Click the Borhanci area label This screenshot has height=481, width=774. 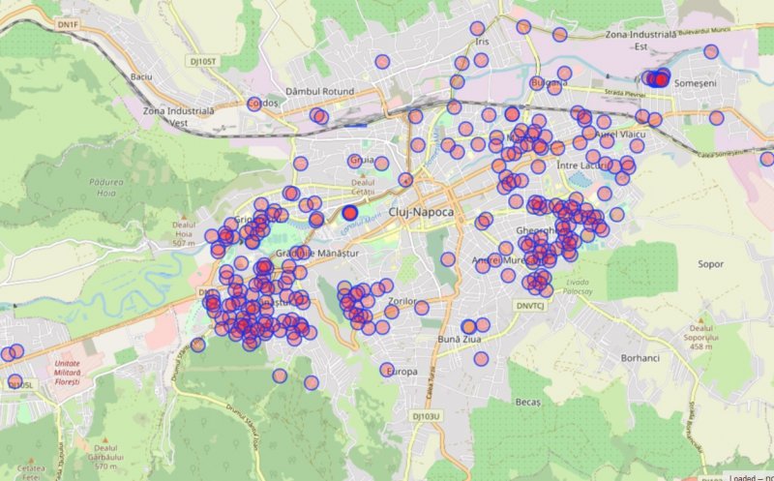click(640, 358)
